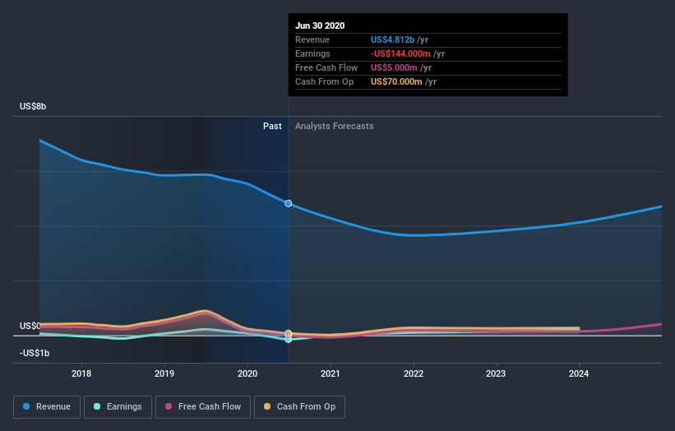The width and height of the screenshot is (675, 431).
Task: Click the 2021 x-axis label
Action: 331,373
